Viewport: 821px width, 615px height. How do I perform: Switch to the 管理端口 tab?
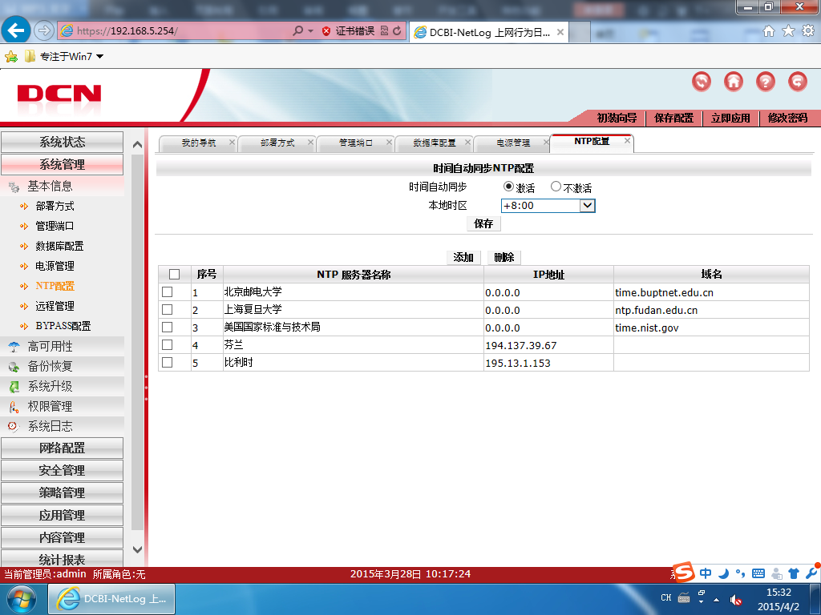(x=355, y=143)
